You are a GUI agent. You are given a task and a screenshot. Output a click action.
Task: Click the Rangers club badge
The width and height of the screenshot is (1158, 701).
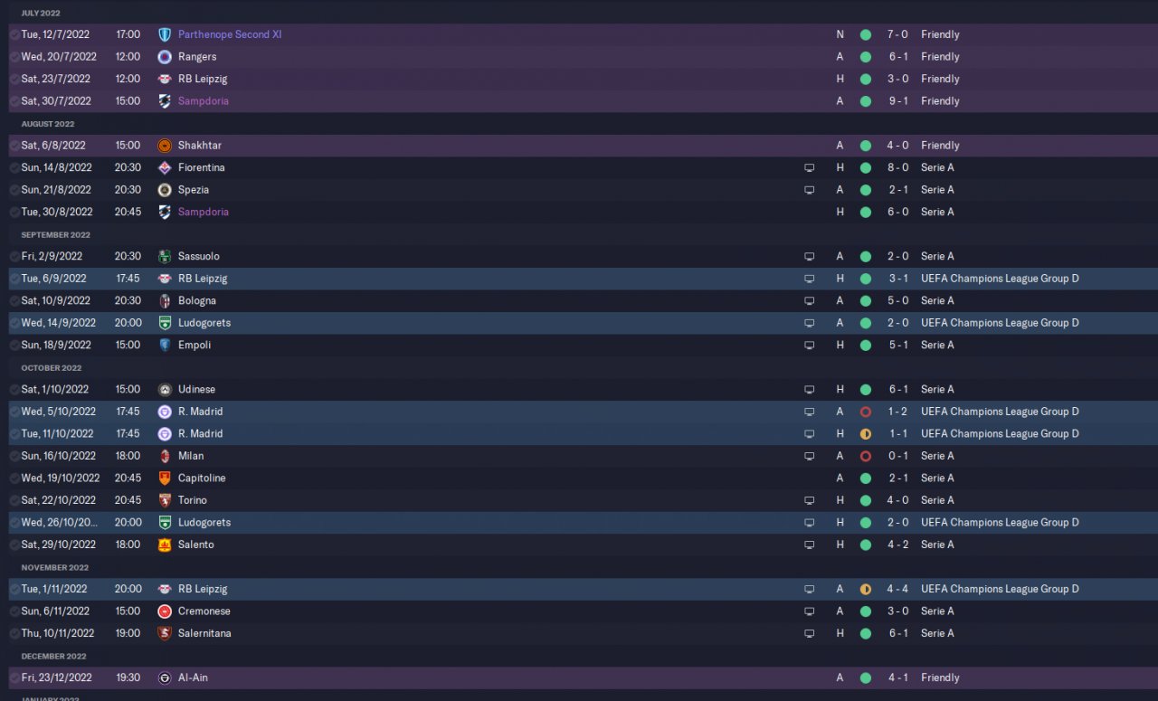165,57
